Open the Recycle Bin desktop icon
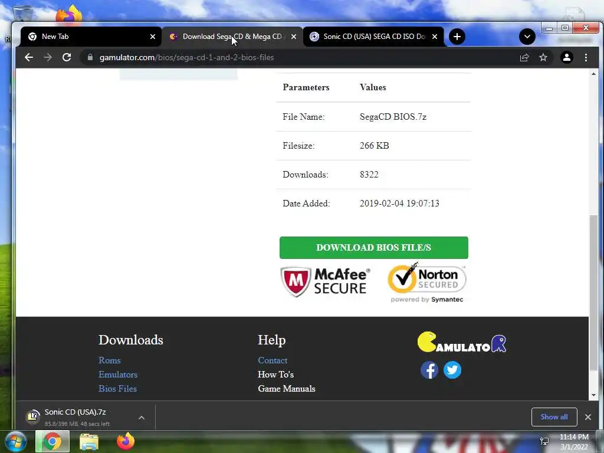The width and height of the screenshot is (604, 453). (x=22, y=14)
